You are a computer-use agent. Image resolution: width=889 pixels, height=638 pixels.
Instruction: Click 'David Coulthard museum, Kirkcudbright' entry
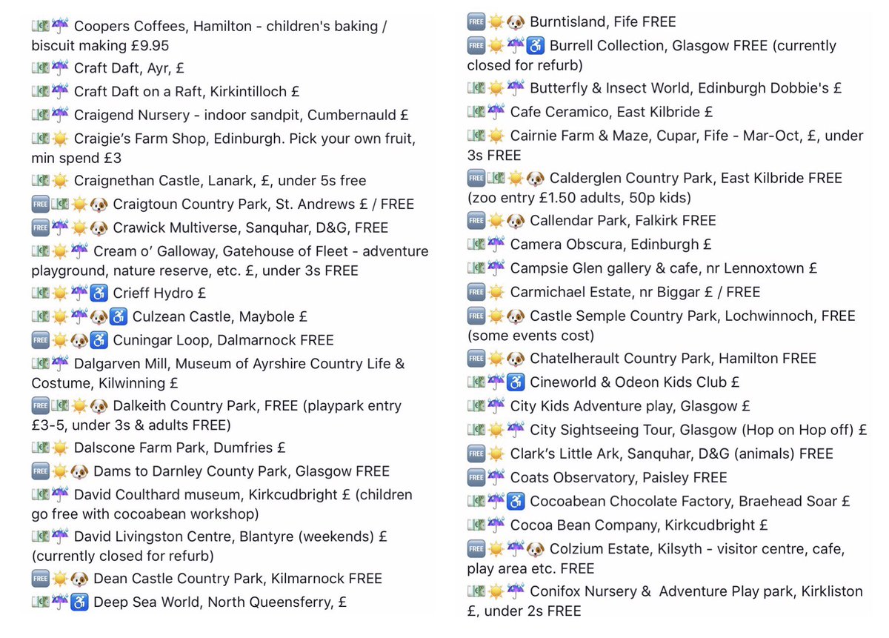coord(222,504)
